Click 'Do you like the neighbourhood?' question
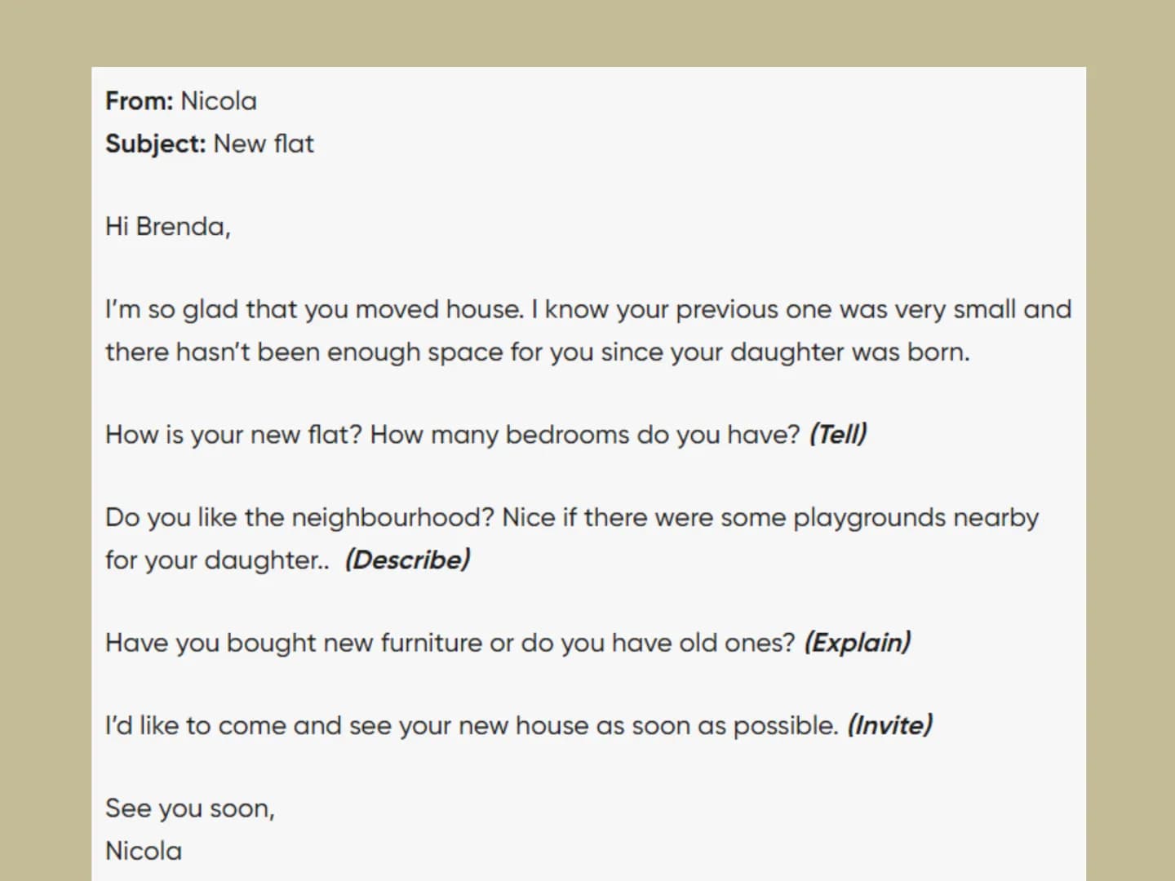 (299, 518)
